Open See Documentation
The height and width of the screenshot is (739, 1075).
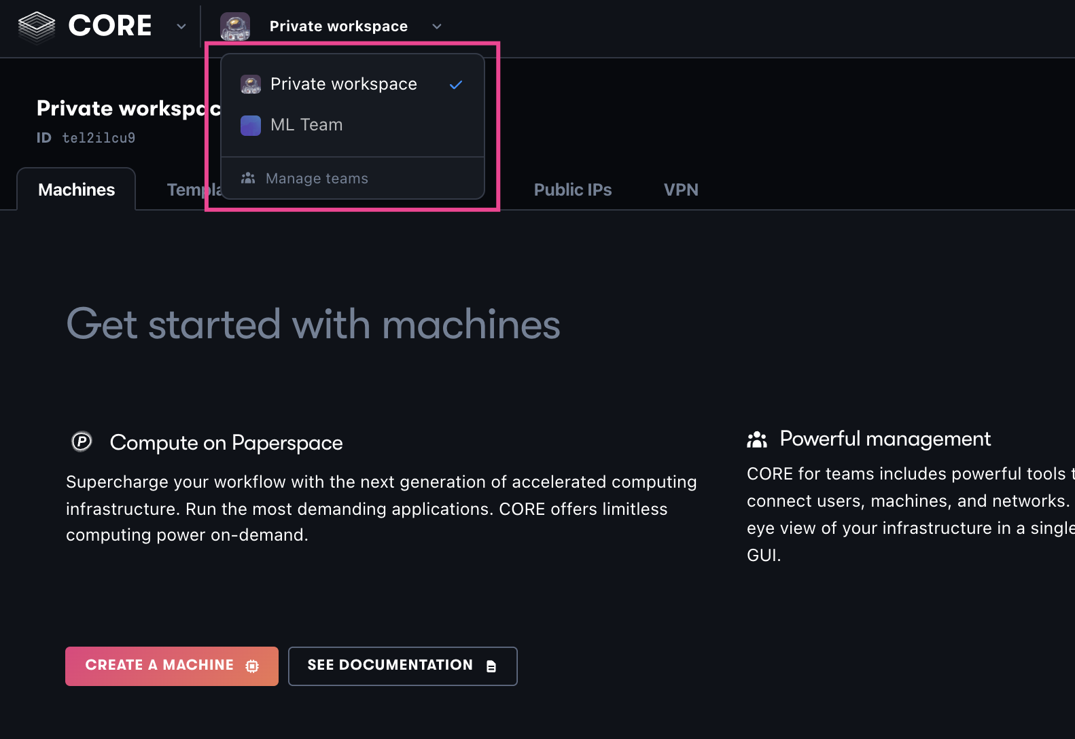click(x=403, y=666)
